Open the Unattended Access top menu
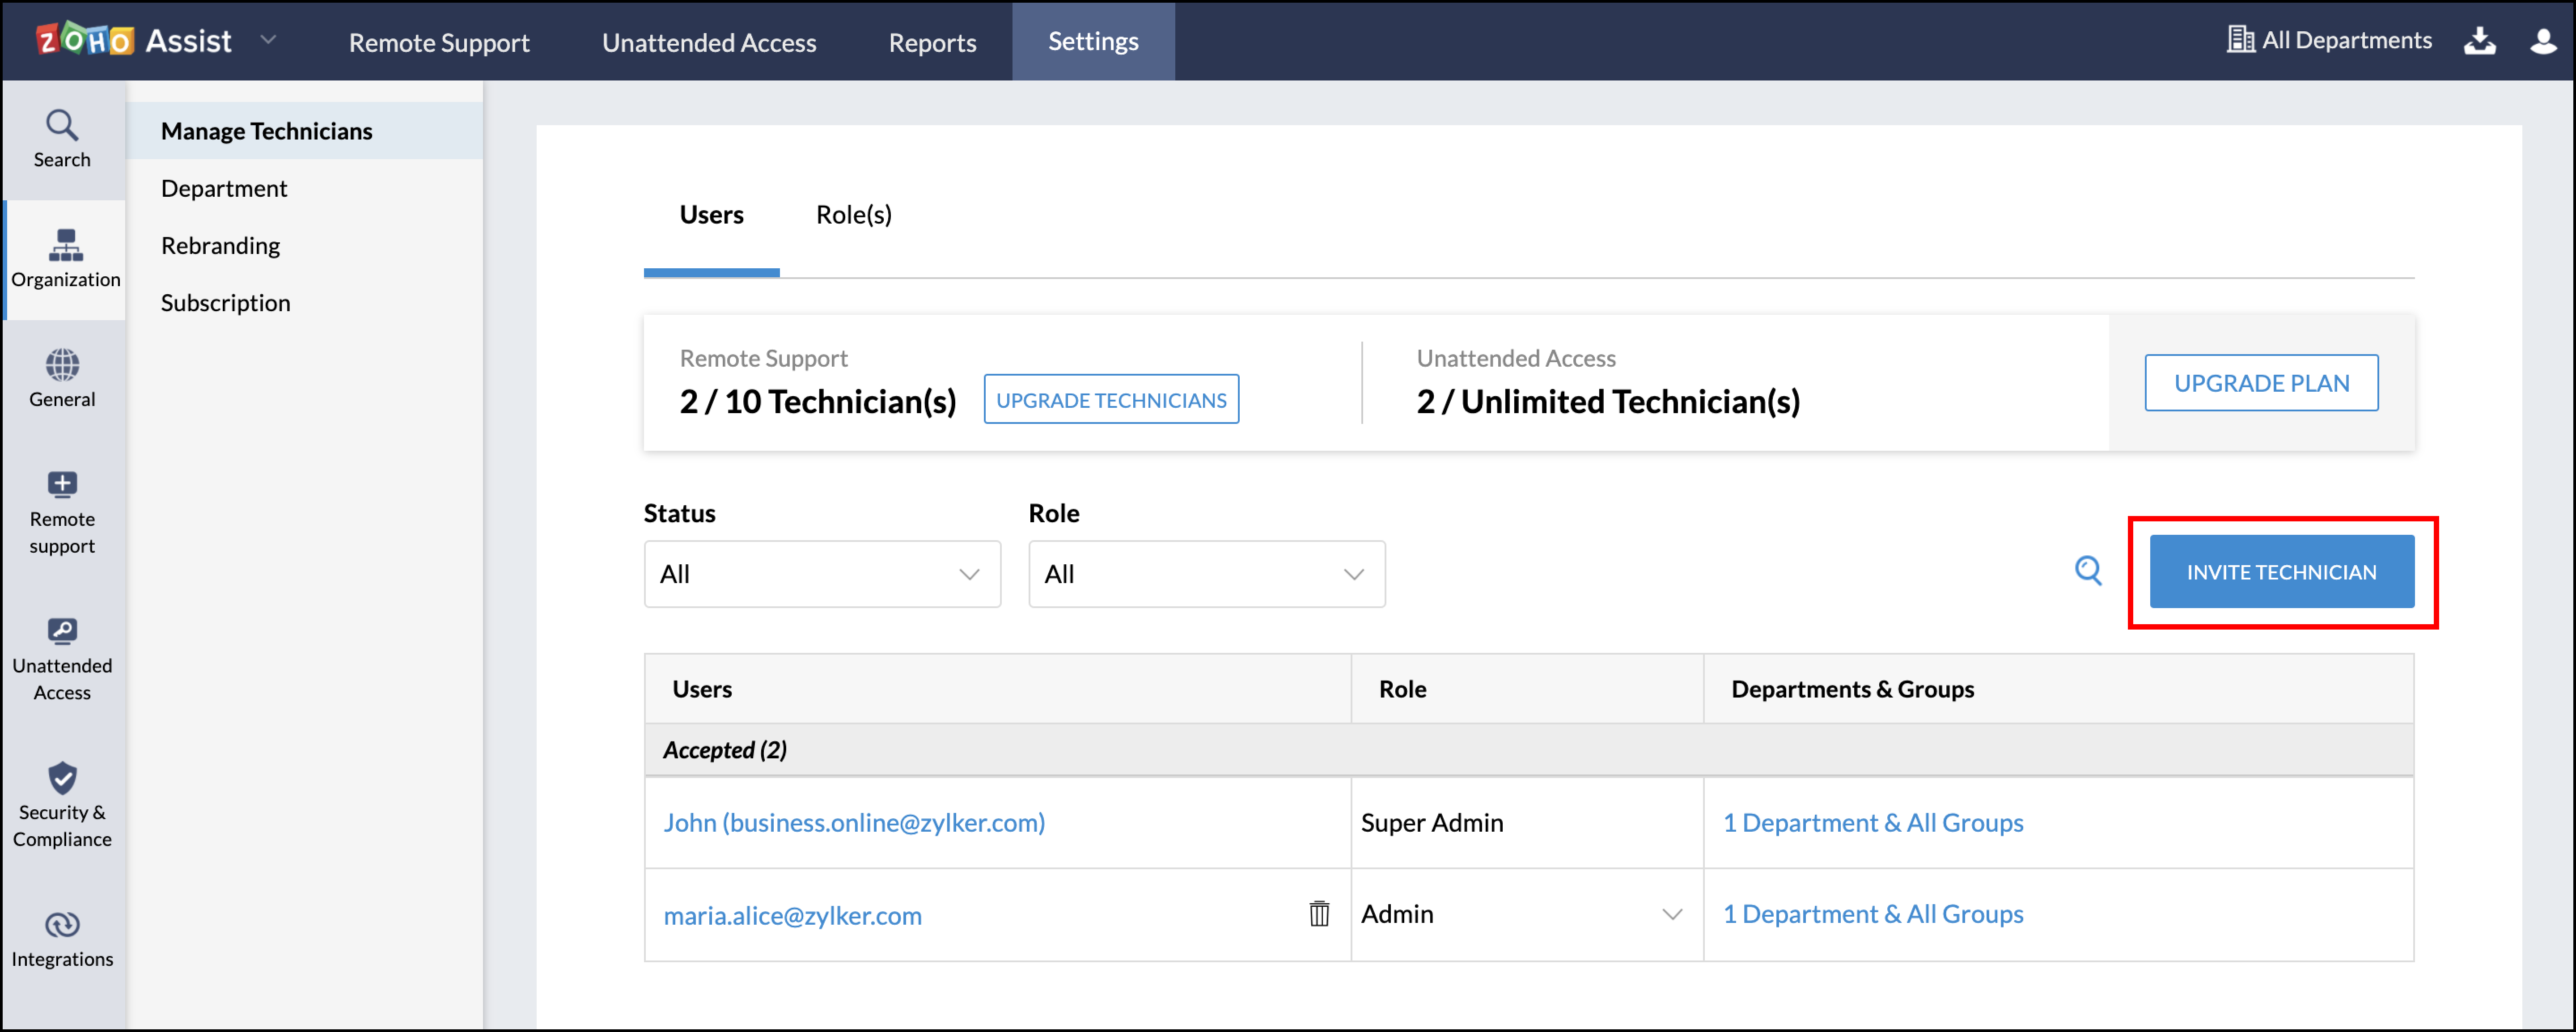 709,42
